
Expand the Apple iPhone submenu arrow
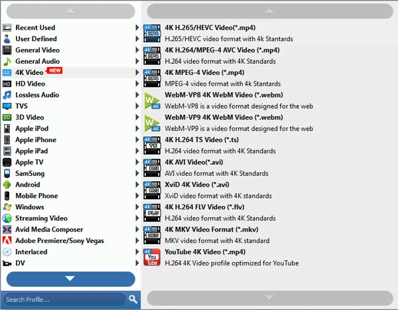click(x=137, y=140)
